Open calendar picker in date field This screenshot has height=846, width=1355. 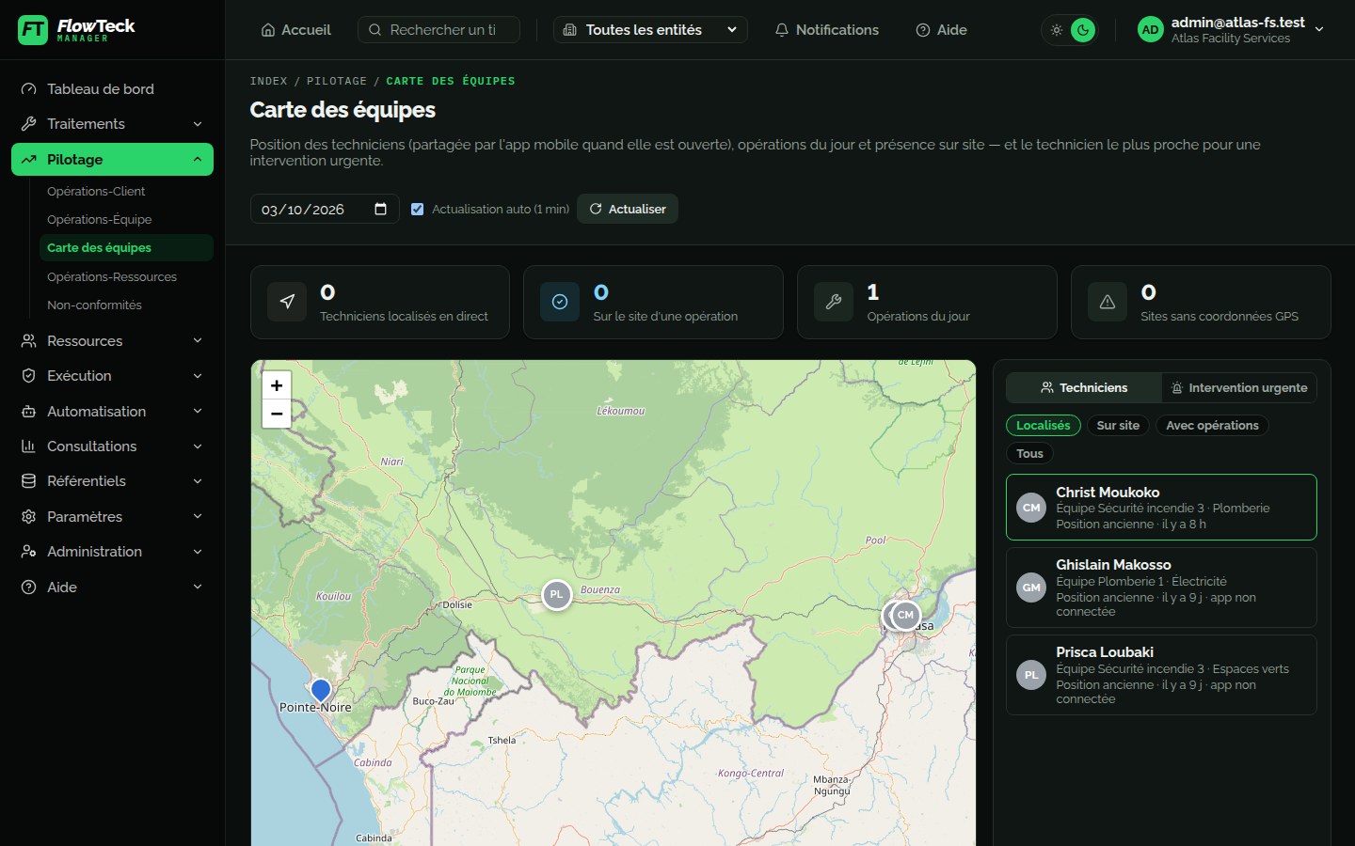(x=380, y=209)
